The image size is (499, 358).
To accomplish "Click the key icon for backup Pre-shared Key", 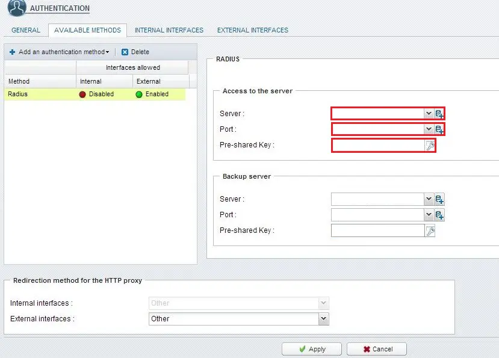I will pyautogui.click(x=430, y=230).
